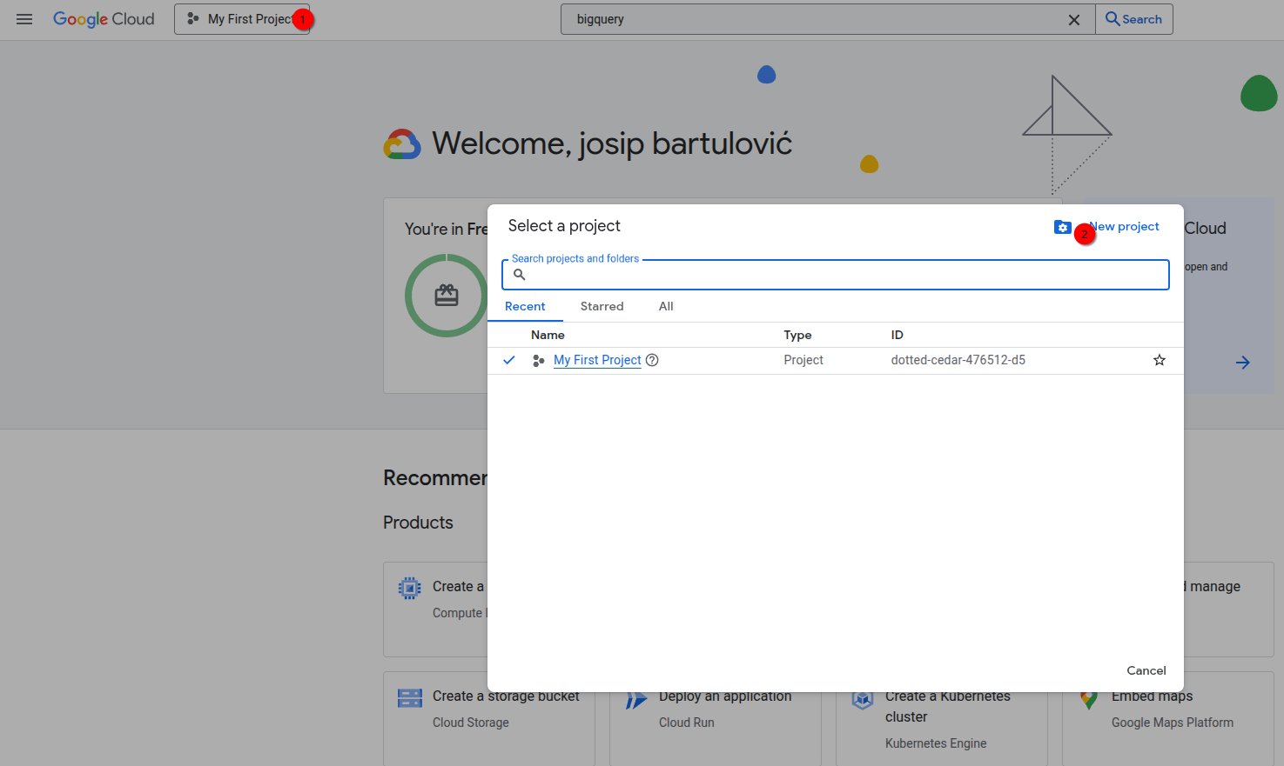Click the help icon beside My First Project
Viewport: 1284px width, 766px height.
coord(652,360)
